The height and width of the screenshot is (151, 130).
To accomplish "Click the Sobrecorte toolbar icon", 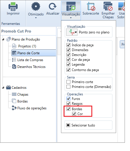I will [x=91, y=6].
